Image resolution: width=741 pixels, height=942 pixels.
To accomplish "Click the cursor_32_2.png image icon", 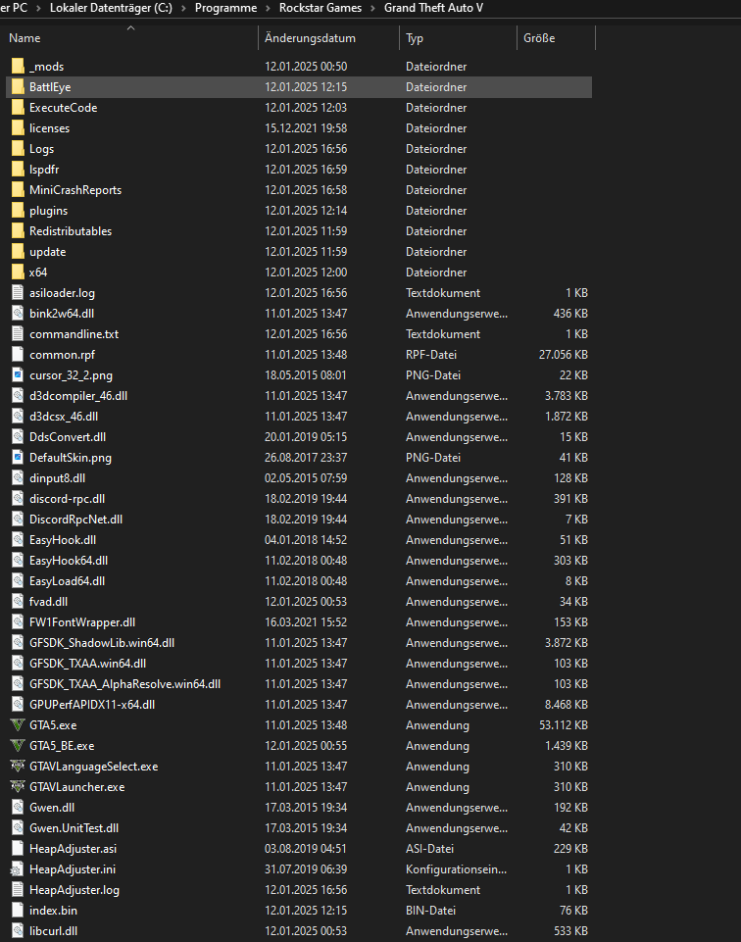I will [18, 374].
